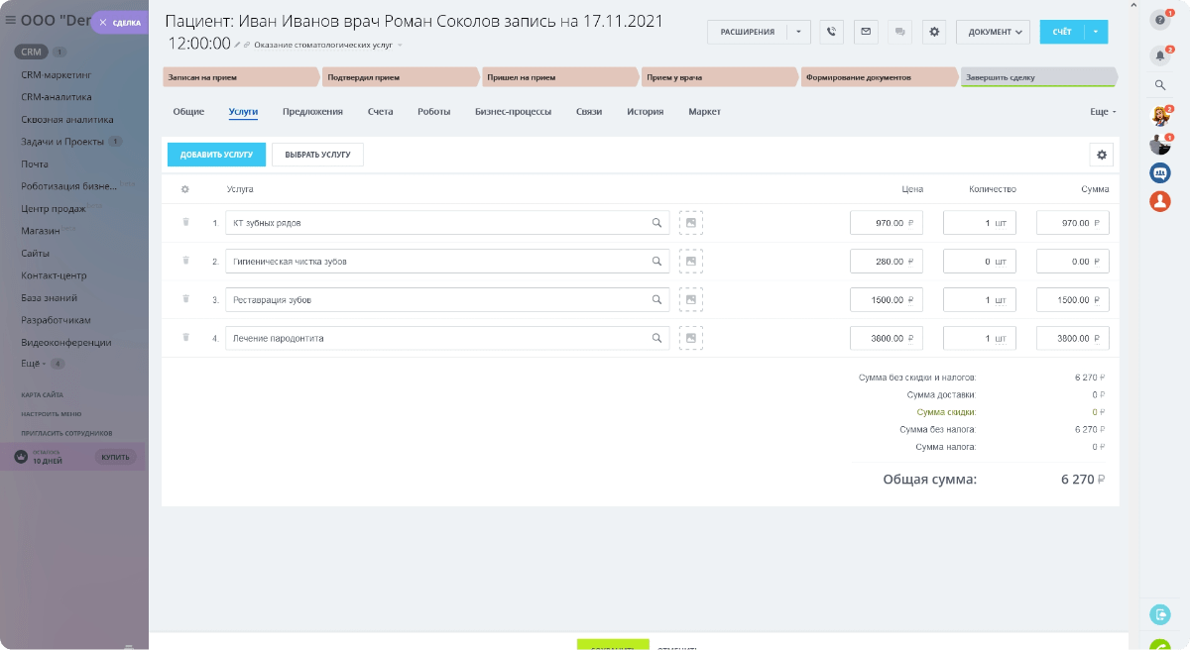
Task: Open notifications bell in right sidebar
Action: pos(1159,55)
